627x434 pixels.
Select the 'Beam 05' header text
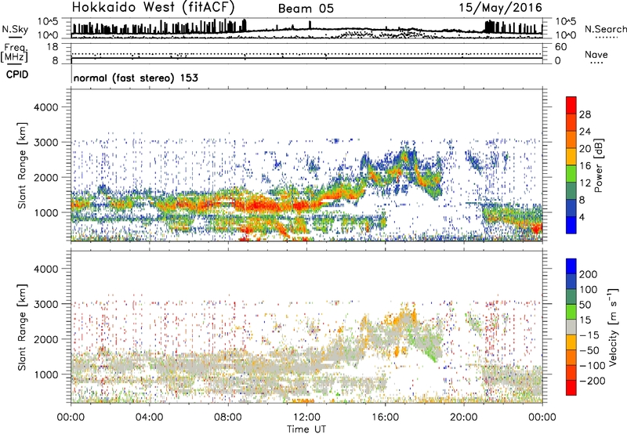coord(306,9)
